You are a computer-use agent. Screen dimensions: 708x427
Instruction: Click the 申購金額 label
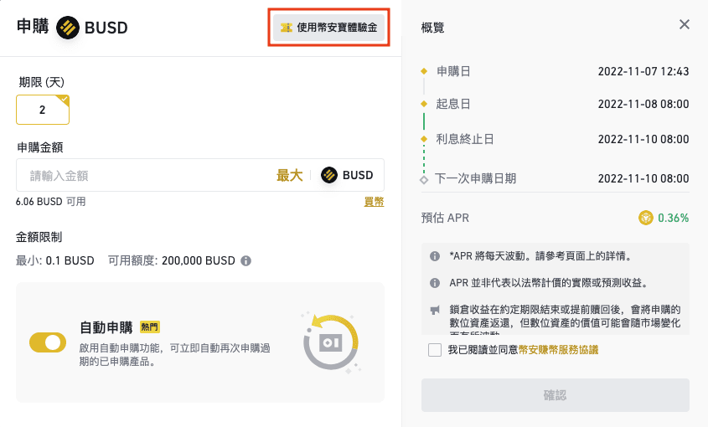[x=39, y=147]
